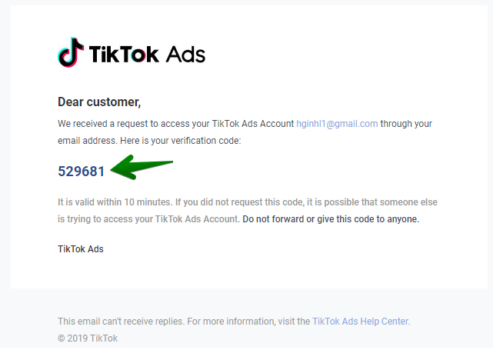Click 'It is valid within 10 minutes' text
493x350 pixels.
click(115, 202)
